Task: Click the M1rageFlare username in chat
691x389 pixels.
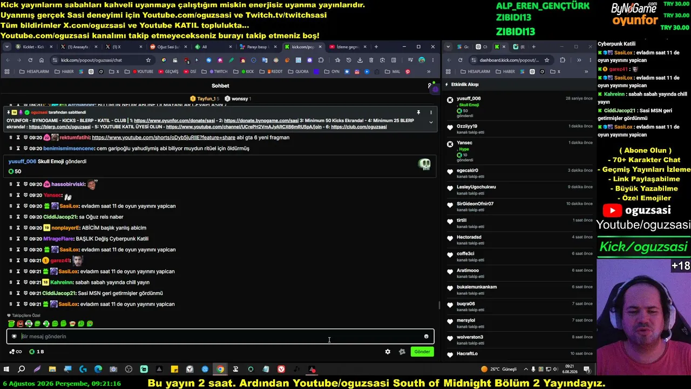Action: [x=58, y=239]
